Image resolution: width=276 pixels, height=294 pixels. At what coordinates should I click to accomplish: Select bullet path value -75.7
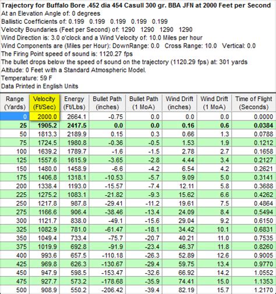[x=107, y=238]
